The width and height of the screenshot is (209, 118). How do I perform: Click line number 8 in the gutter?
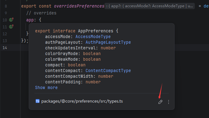tap(6, 6)
